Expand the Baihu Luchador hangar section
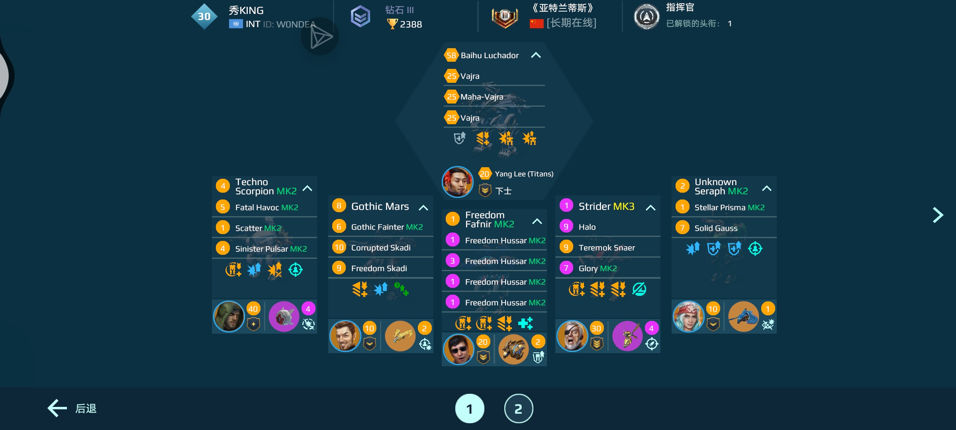 tap(535, 55)
